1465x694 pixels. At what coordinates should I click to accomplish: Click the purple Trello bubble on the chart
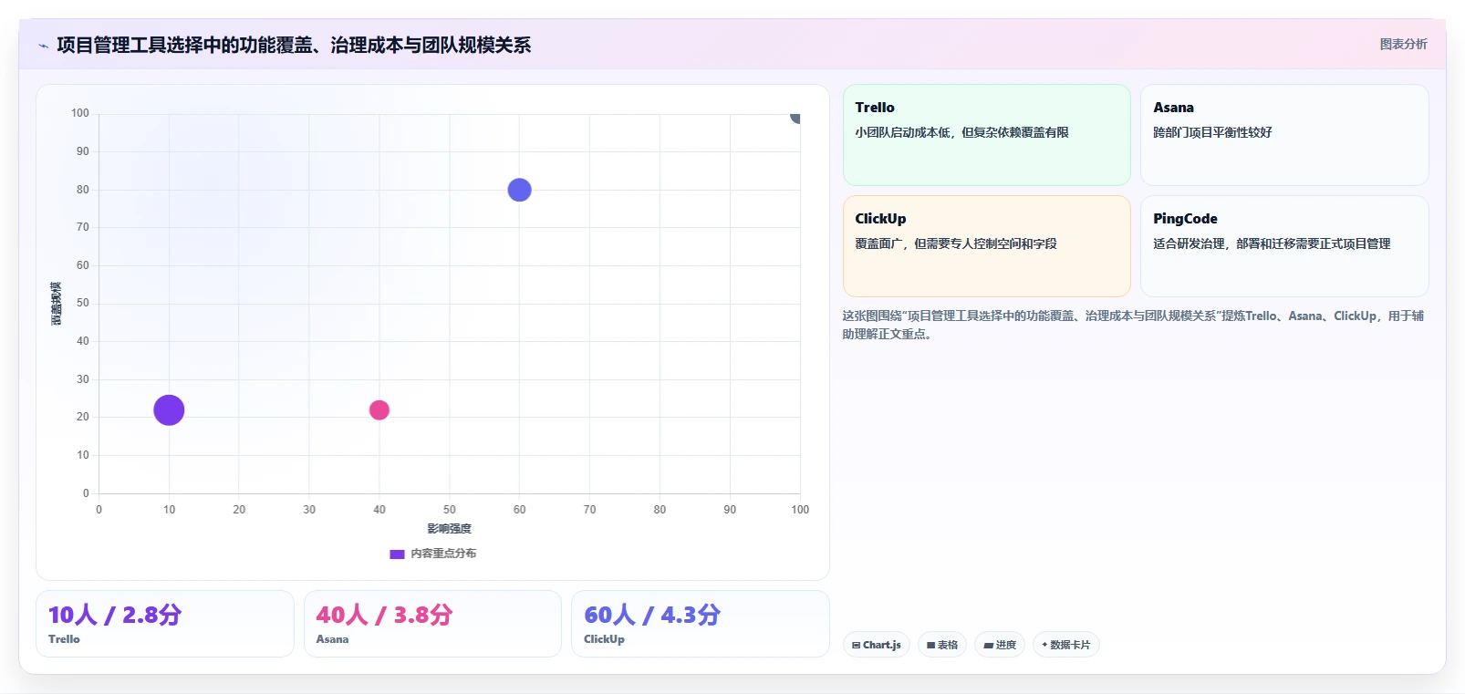(x=169, y=410)
